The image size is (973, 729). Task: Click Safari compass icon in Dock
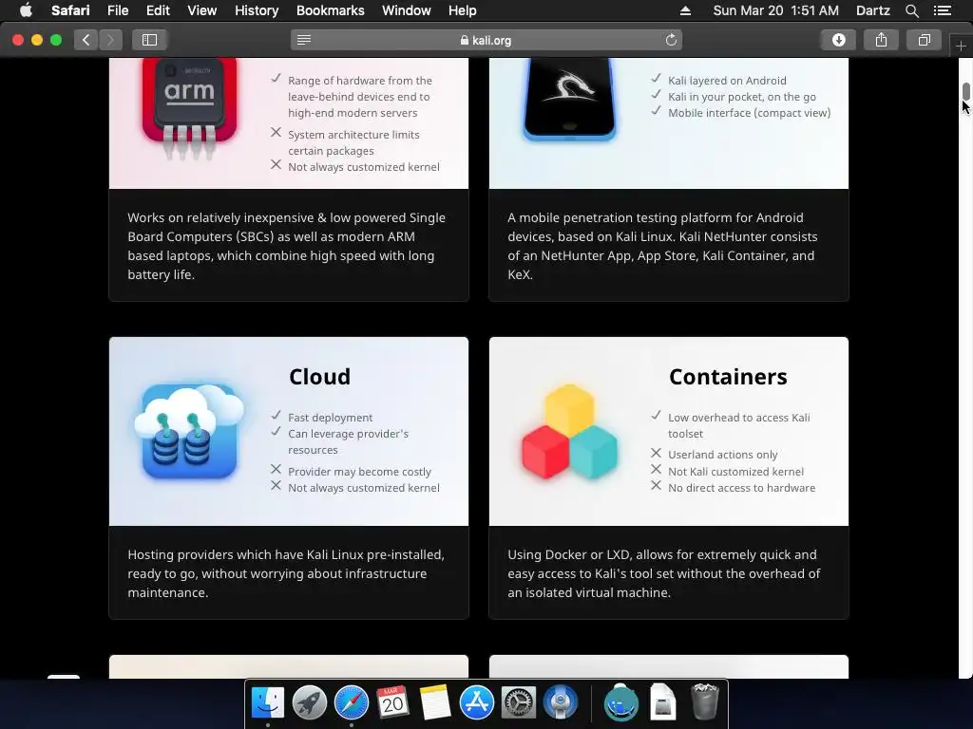[352, 702]
